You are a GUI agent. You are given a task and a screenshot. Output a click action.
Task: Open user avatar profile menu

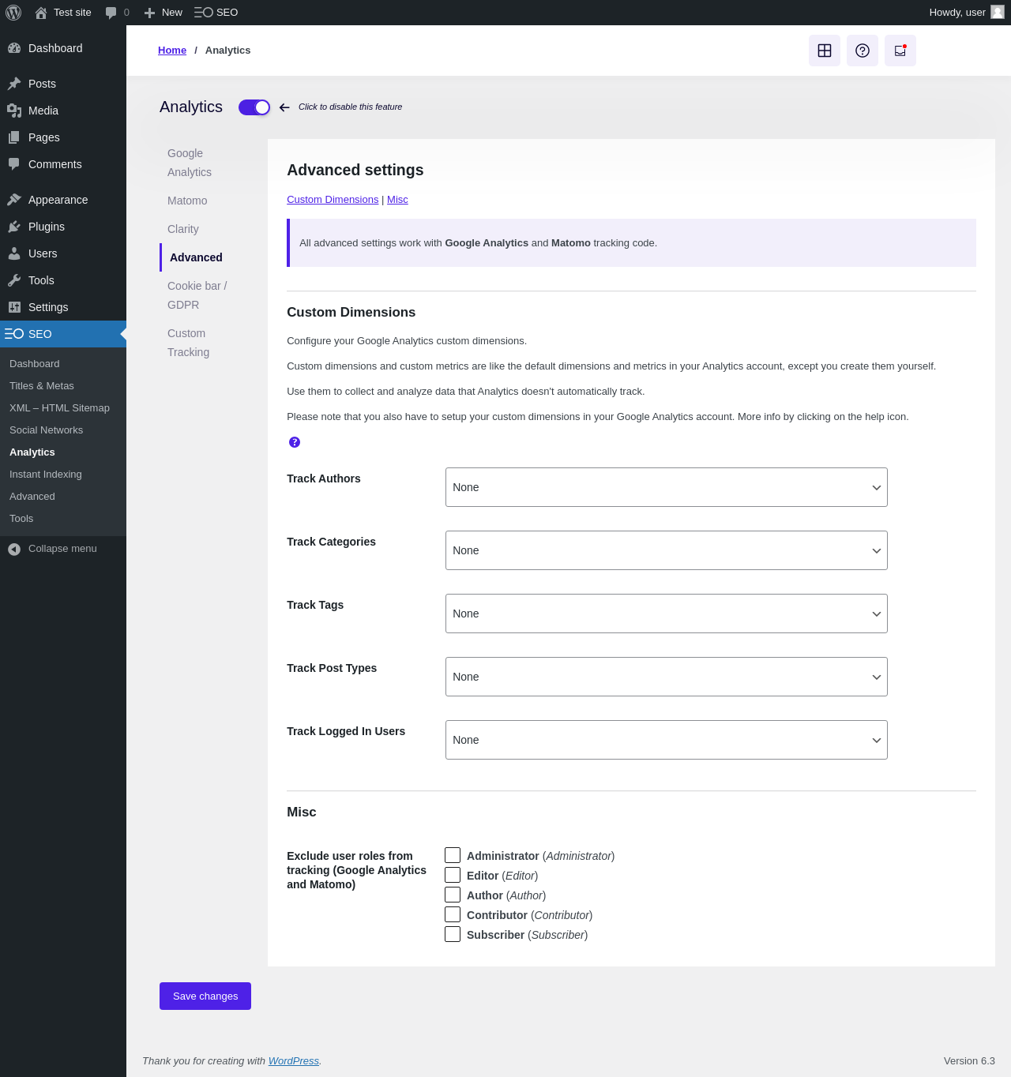pos(998,12)
